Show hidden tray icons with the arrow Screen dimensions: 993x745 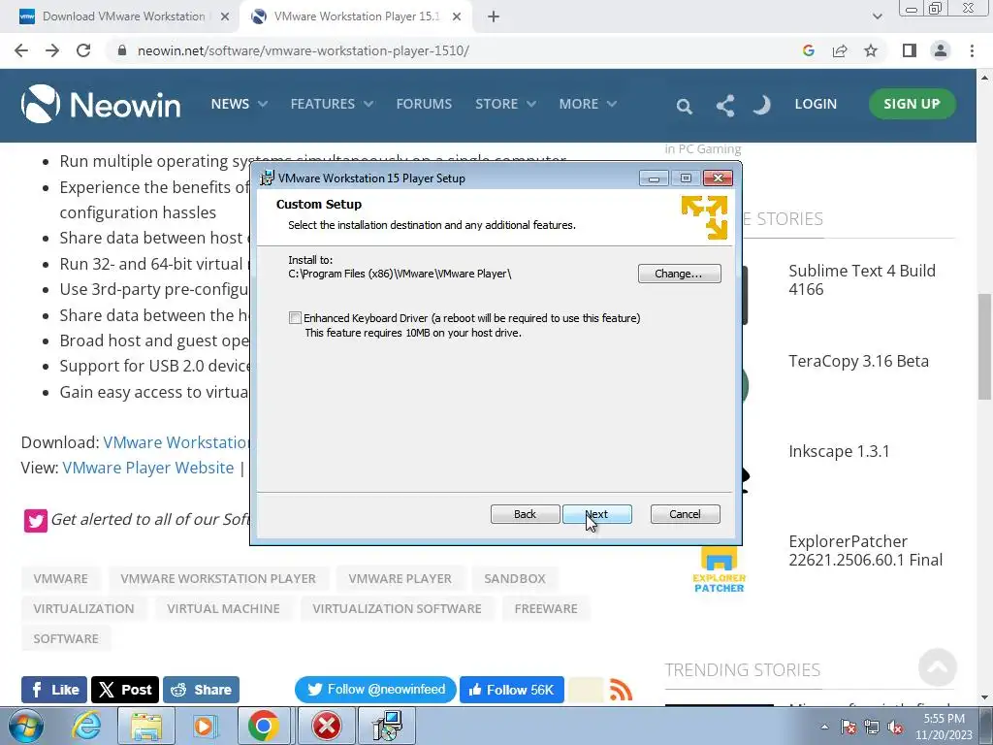point(824,727)
